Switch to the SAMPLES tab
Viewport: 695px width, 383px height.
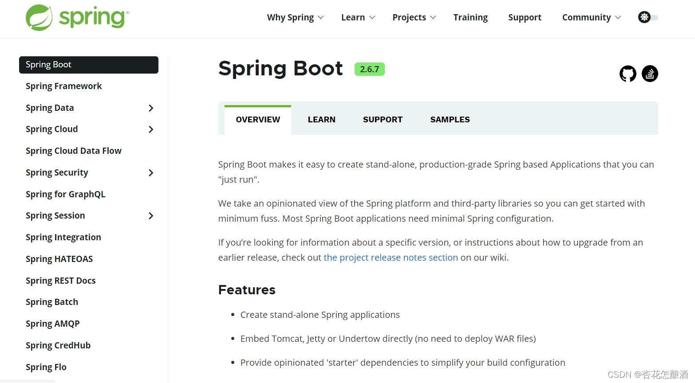tap(450, 119)
